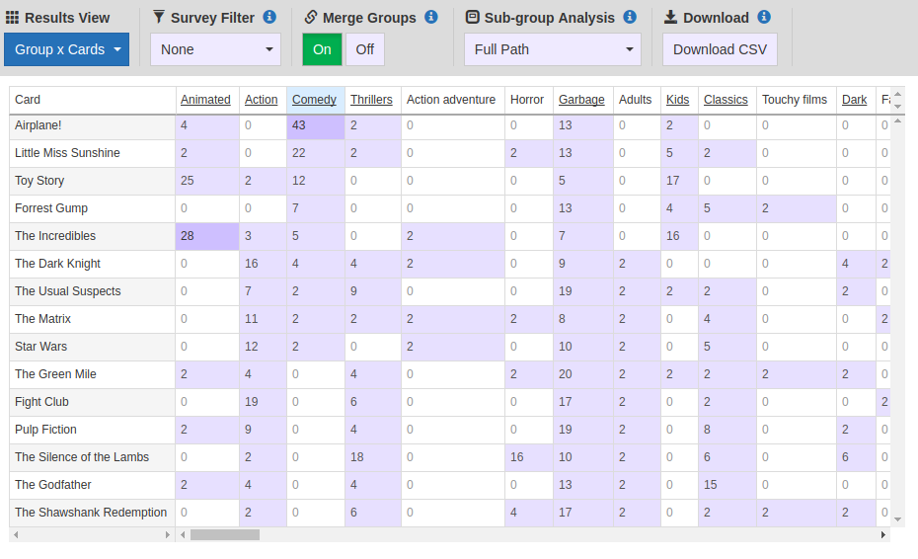Sort by the Comedy column header
This screenshot has width=918, height=559.
click(x=315, y=100)
